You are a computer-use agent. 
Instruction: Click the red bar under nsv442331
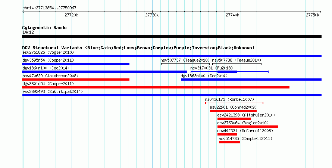click(227, 134)
